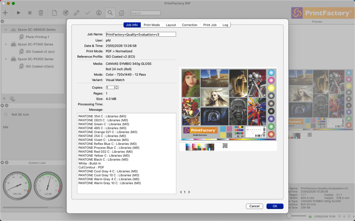
Task: Select PANTONE Orange 021 C list row
Action: point(108,132)
